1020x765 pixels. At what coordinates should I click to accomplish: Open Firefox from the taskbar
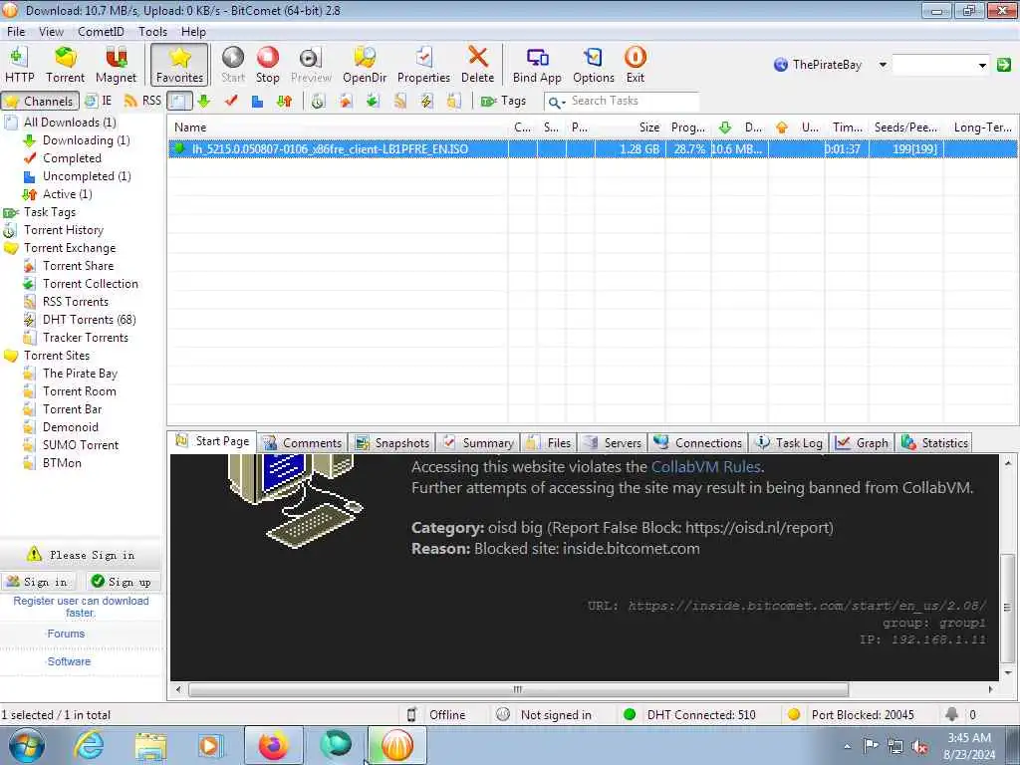(273, 745)
